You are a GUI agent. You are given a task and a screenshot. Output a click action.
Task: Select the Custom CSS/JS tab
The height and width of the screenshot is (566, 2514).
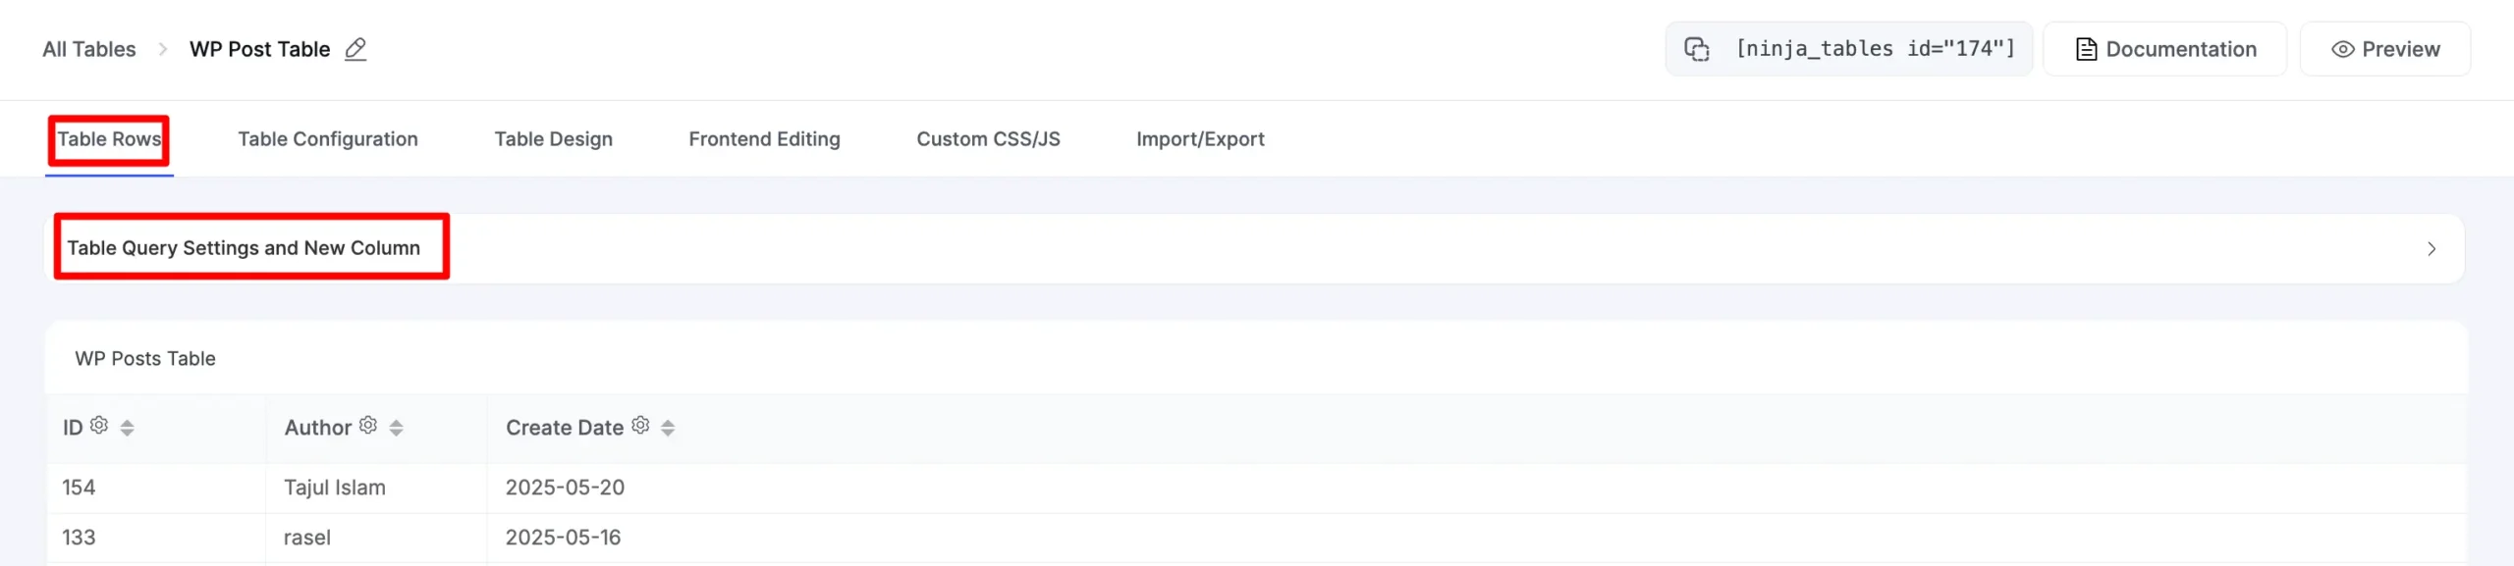[x=989, y=139]
